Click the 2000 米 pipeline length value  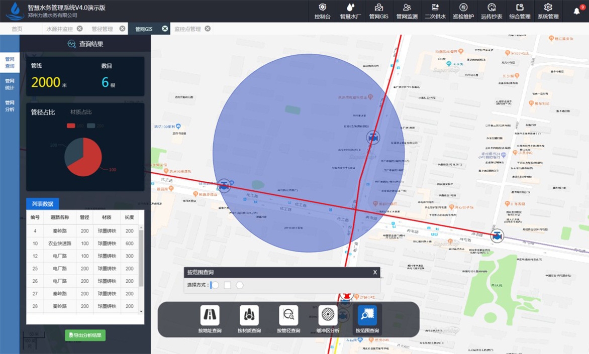(x=49, y=82)
